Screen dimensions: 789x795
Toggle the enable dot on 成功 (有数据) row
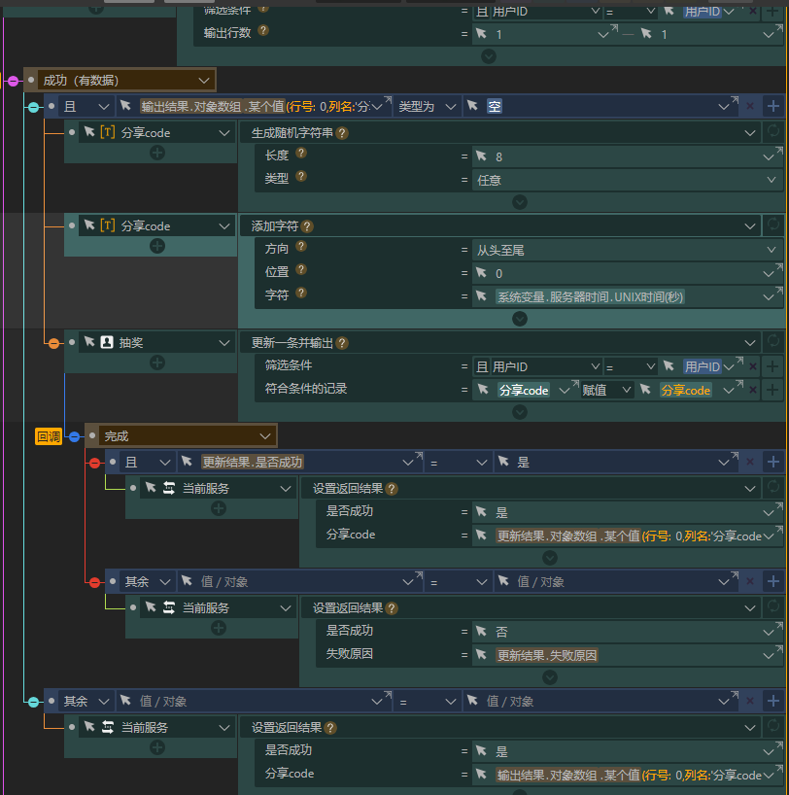tap(31, 80)
